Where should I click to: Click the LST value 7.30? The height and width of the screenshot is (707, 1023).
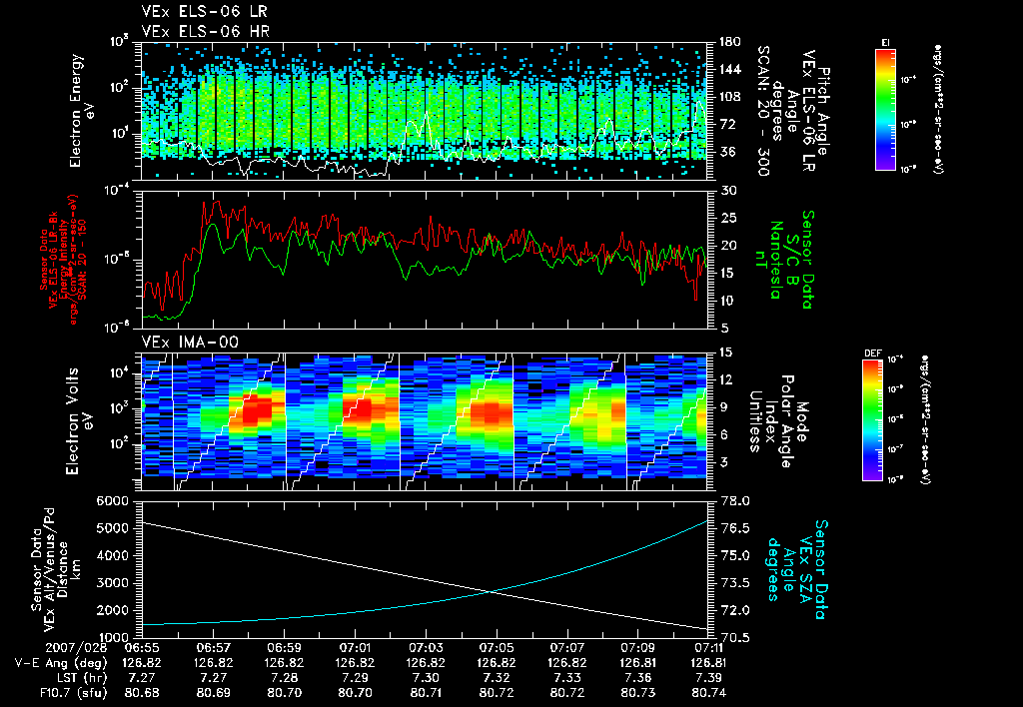click(x=426, y=678)
